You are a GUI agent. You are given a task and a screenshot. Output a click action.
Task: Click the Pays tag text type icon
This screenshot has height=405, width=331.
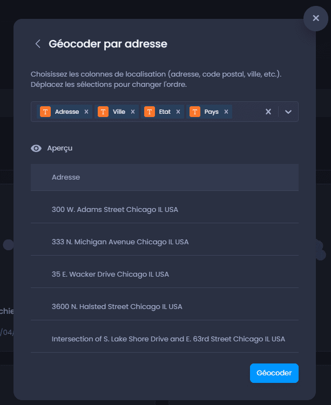(195, 112)
